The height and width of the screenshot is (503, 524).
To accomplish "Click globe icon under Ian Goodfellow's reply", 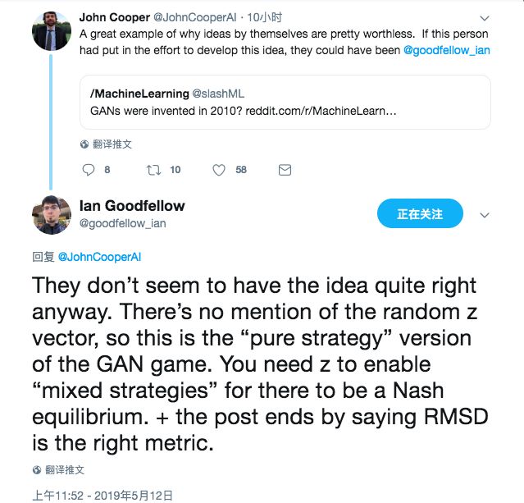I will [37, 470].
